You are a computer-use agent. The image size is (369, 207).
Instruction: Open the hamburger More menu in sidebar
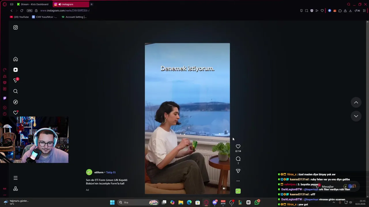[x=16, y=178]
